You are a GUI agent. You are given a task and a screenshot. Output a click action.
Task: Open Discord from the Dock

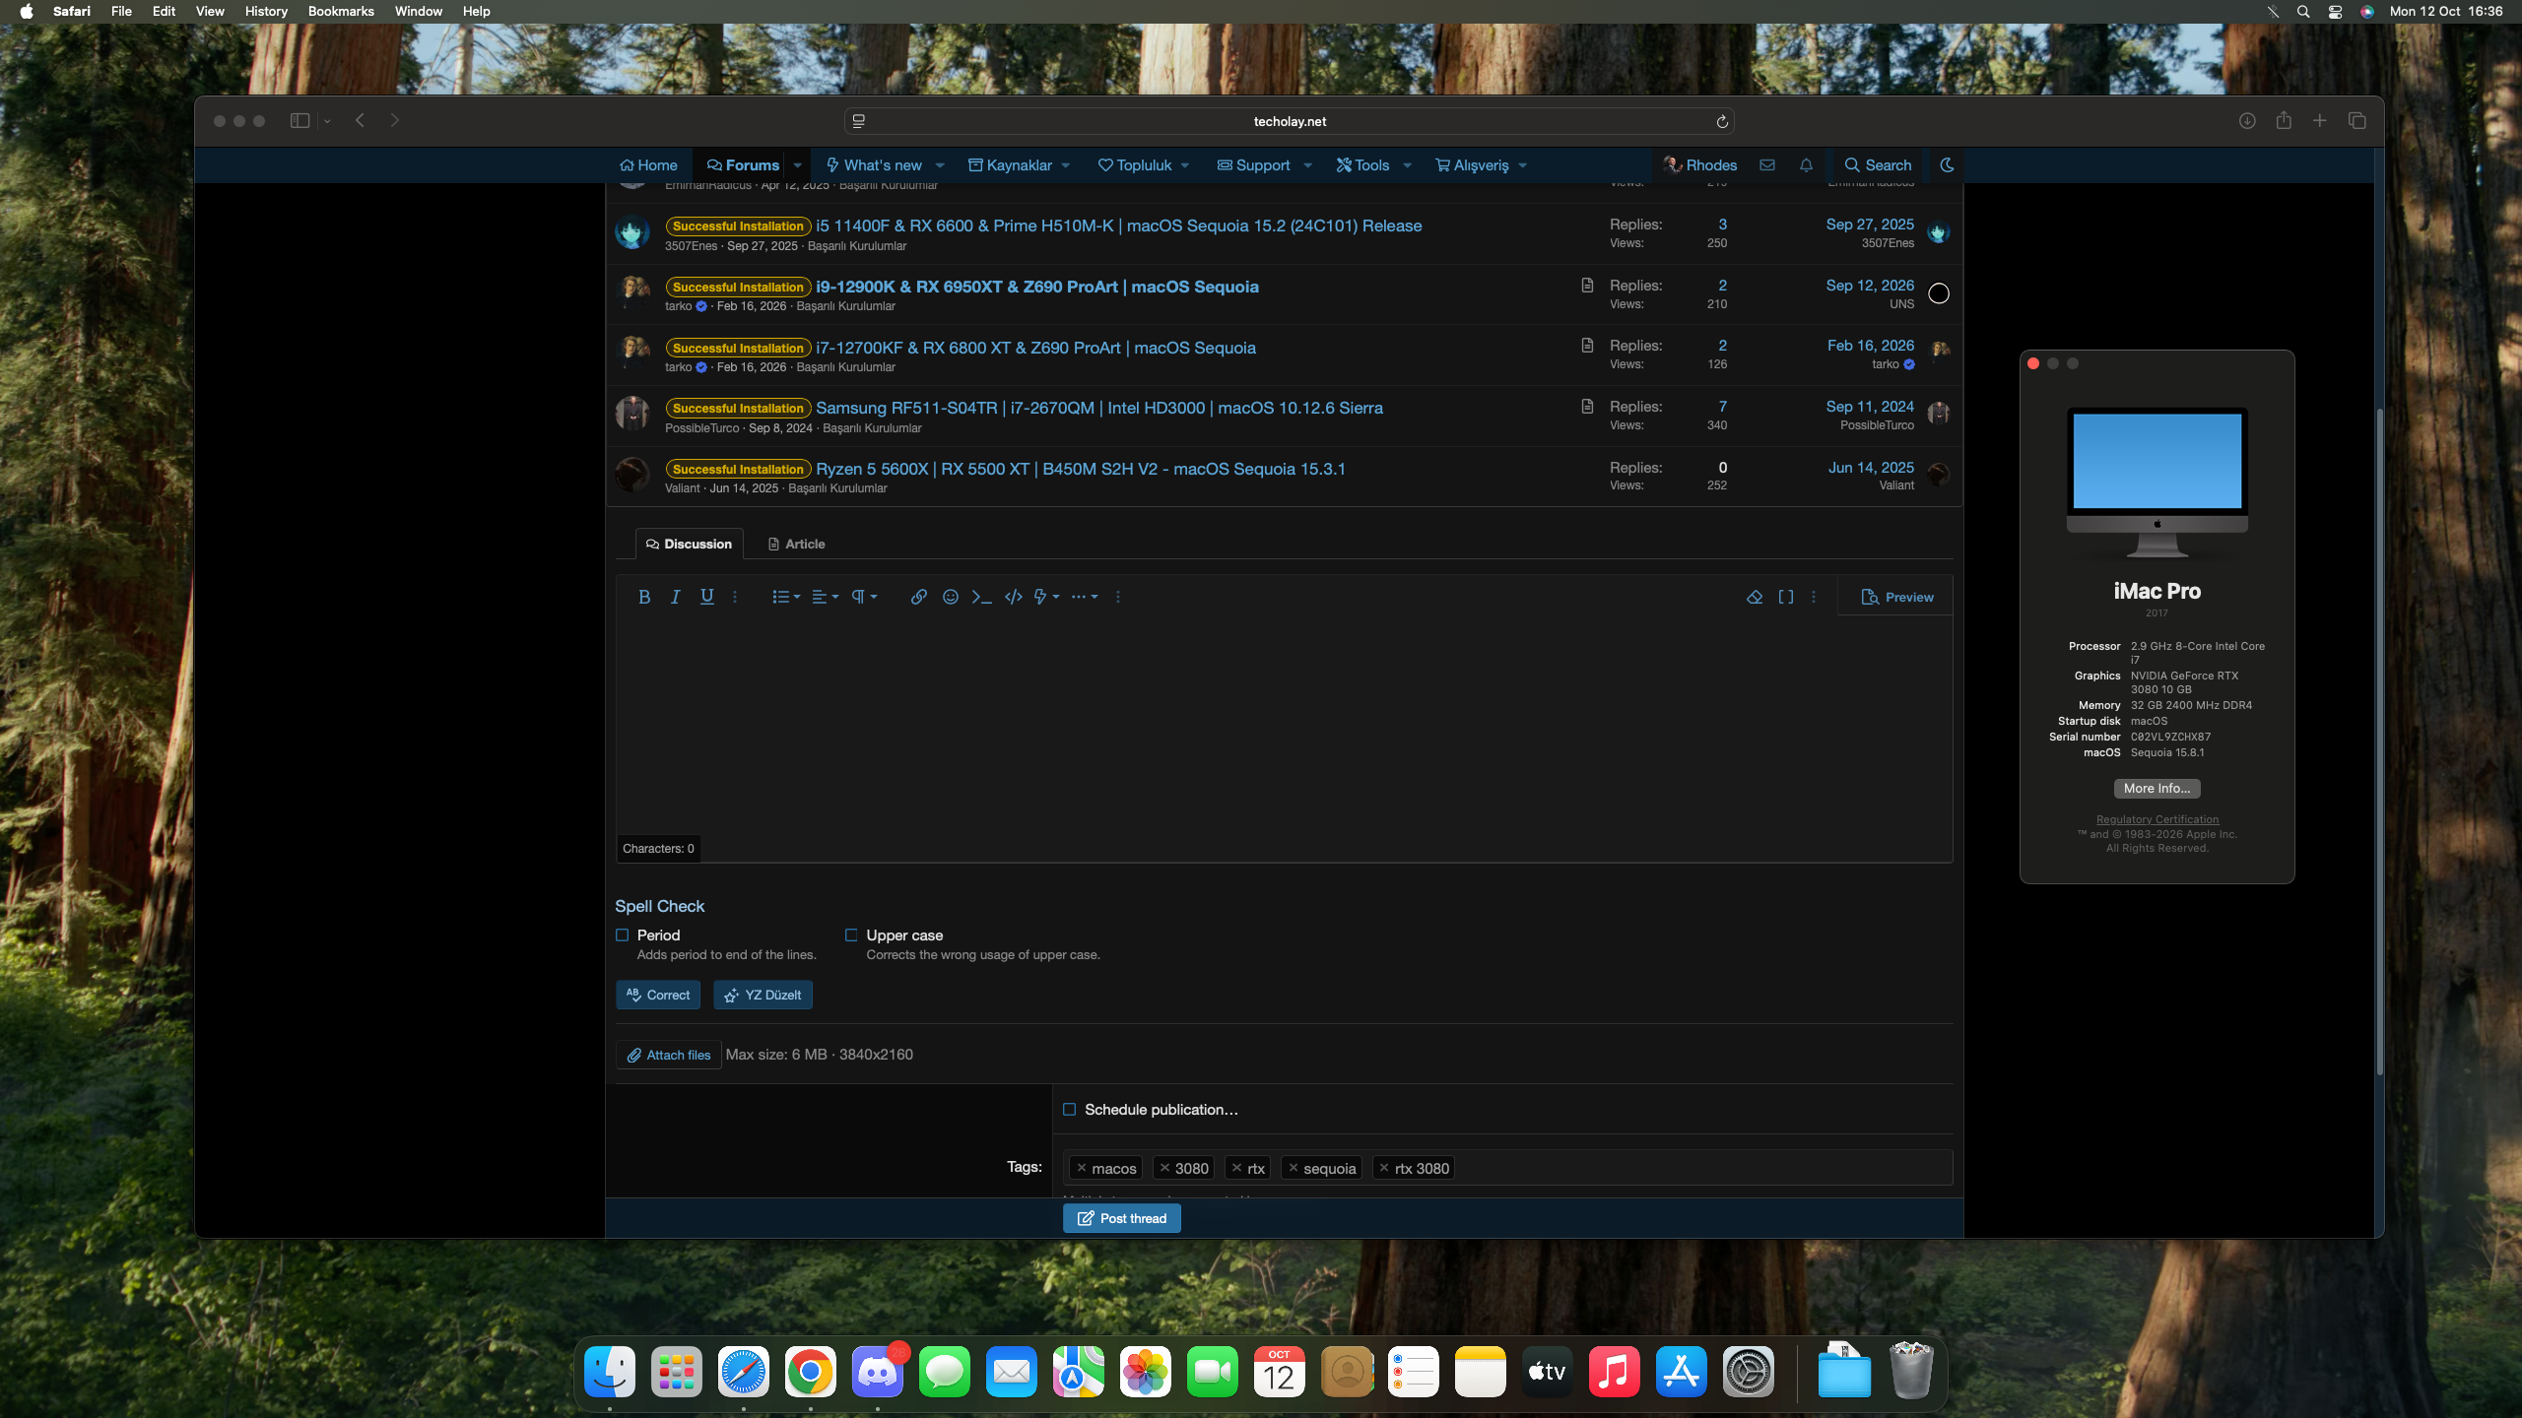878,1371
